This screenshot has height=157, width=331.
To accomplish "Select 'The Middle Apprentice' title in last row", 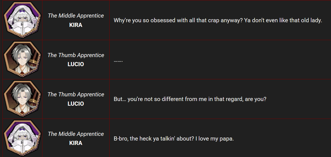I will [76, 134].
